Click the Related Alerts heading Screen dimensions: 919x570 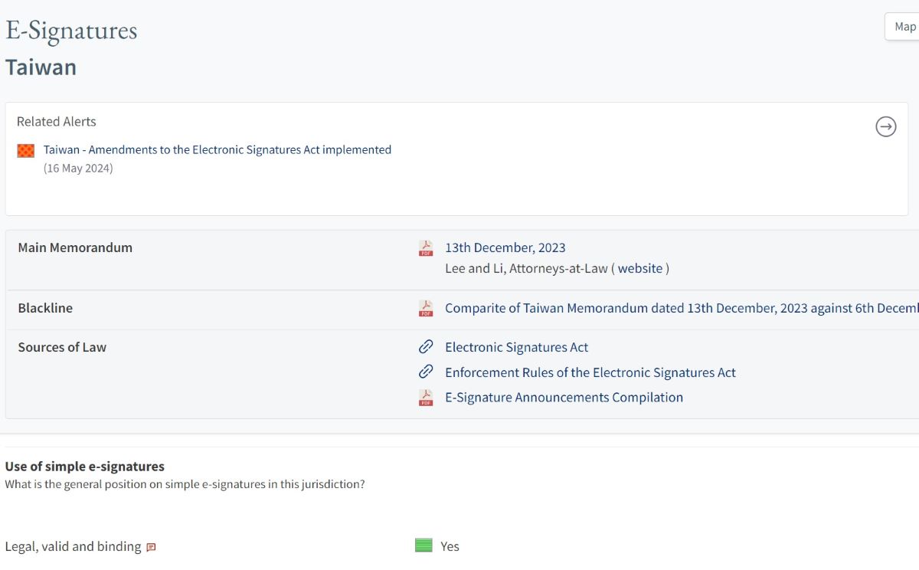coord(57,121)
